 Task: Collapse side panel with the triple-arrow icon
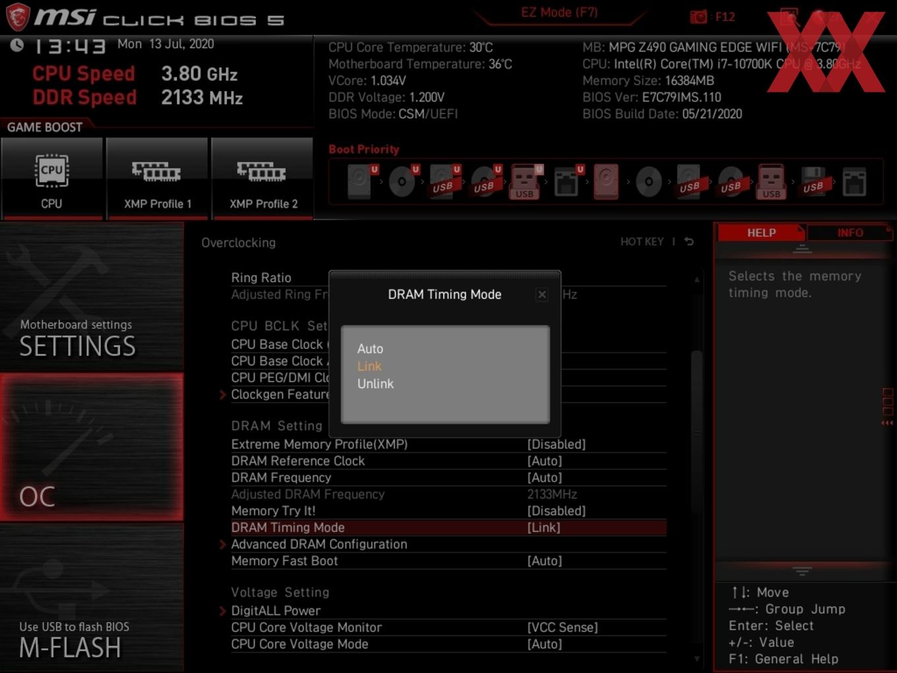pos(887,423)
